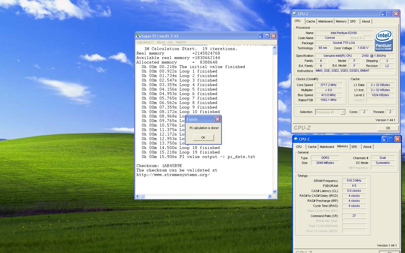Open the About...(A) menu in Super PI
This screenshot has width=405, height=253.
coord(165,42)
